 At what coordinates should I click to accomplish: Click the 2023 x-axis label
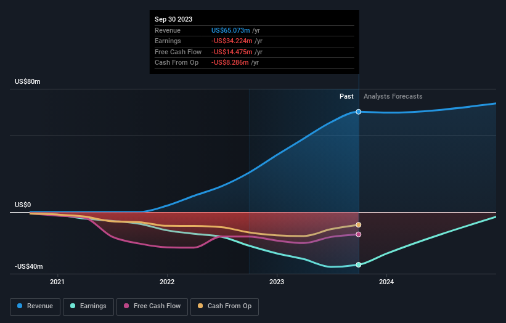(277, 282)
